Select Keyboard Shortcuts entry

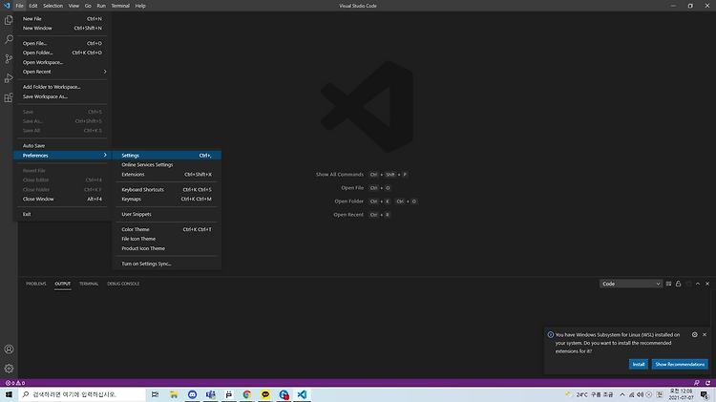[x=167, y=190]
